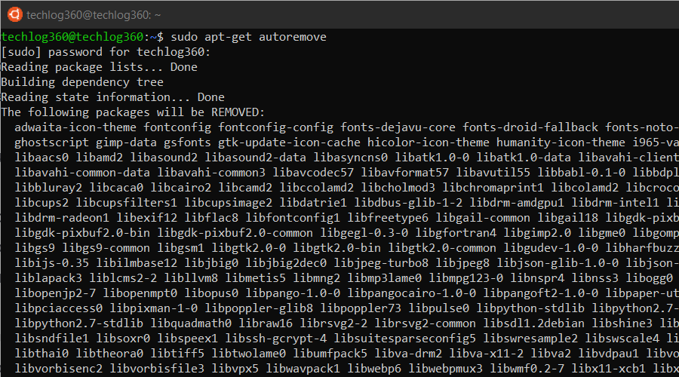679x377 pixels.
Task: Click the package name 'libfreetype6'
Action: coord(388,218)
